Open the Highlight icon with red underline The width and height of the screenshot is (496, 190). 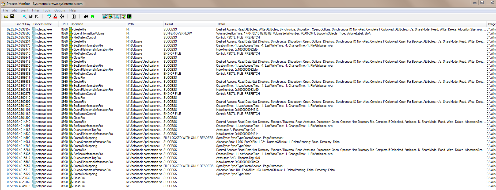(x=55, y=17)
